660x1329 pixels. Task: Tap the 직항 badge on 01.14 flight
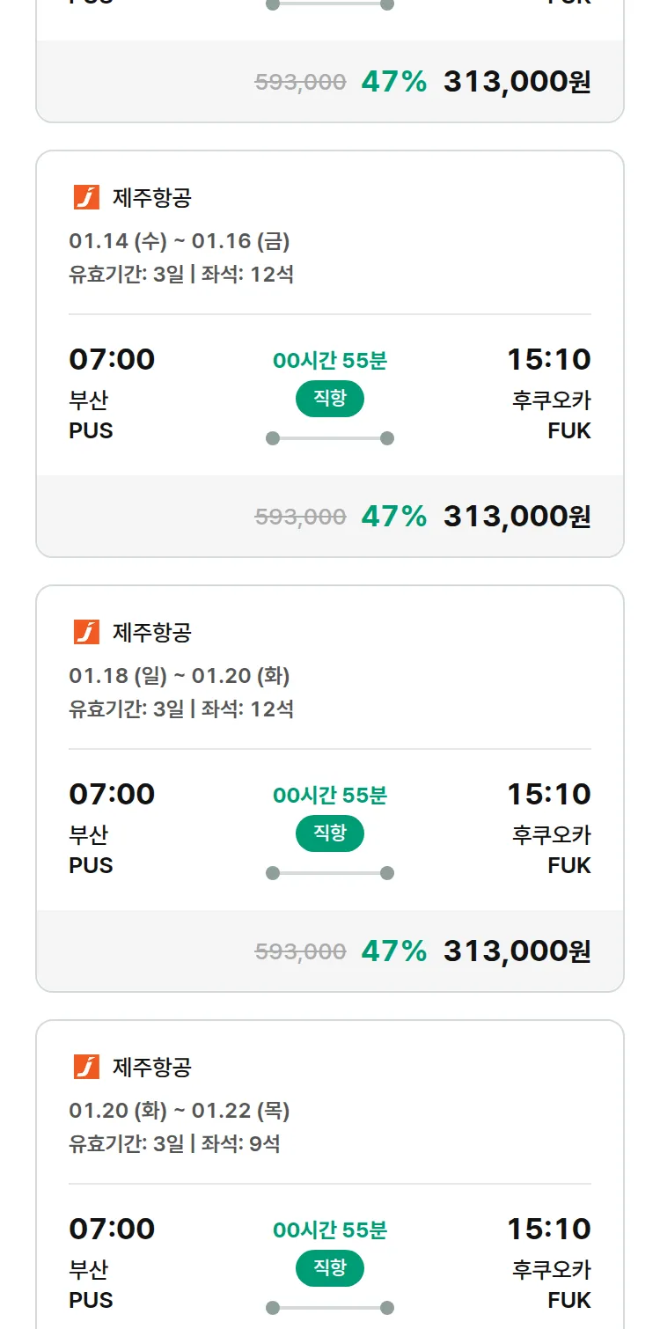(330, 399)
